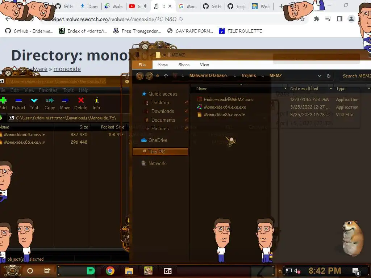
Task: Expand Explorer address bar history dropdown
Action: click(320, 76)
